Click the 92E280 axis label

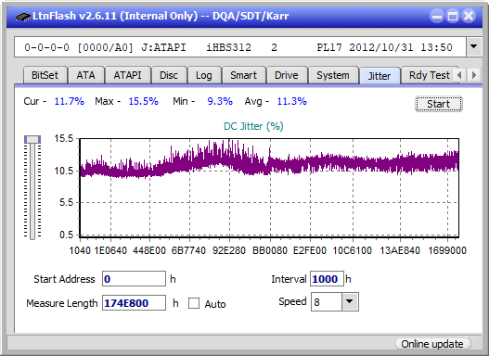point(229,250)
